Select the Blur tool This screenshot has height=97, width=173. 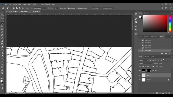[2, 53]
